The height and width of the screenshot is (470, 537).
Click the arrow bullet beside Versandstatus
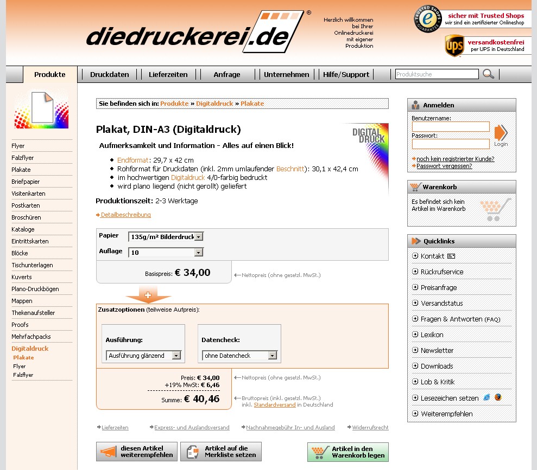pos(415,303)
